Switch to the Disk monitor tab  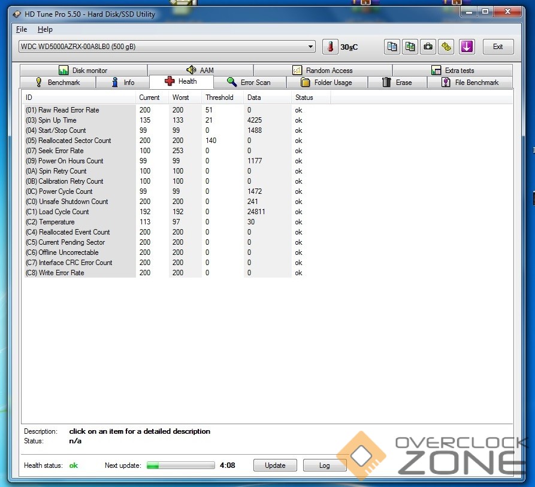click(83, 70)
